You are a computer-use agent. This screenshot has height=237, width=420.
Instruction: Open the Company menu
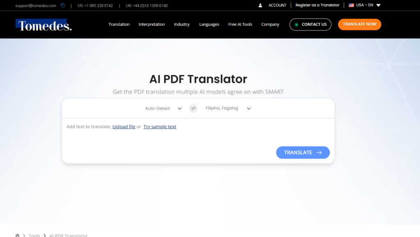click(x=270, y=24)
